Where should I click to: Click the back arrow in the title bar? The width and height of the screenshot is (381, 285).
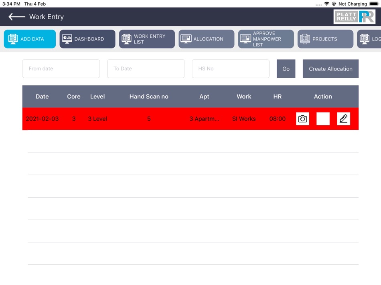(x=16, y=16)
